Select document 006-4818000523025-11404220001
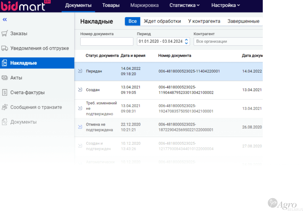 [x=189, y=71]
